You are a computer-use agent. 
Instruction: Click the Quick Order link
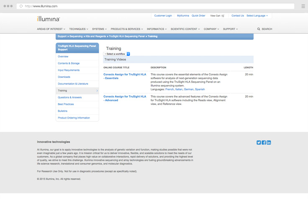click(198, 16)
